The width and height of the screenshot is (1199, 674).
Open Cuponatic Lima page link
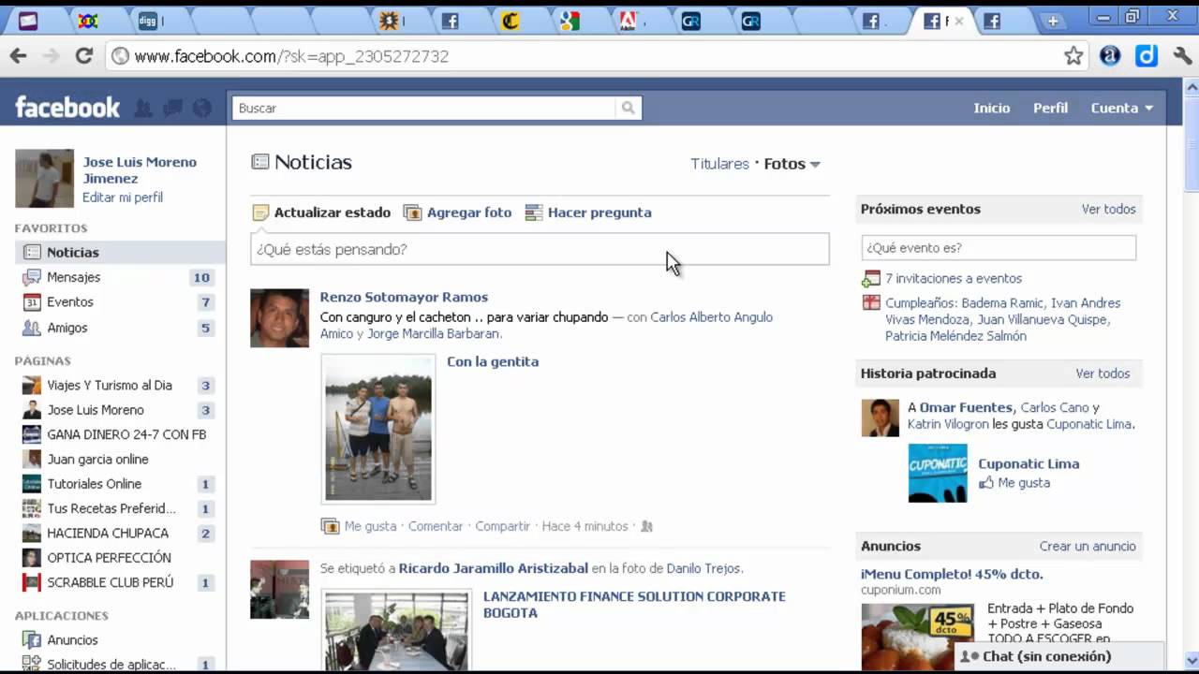[x=1029, y=463]
